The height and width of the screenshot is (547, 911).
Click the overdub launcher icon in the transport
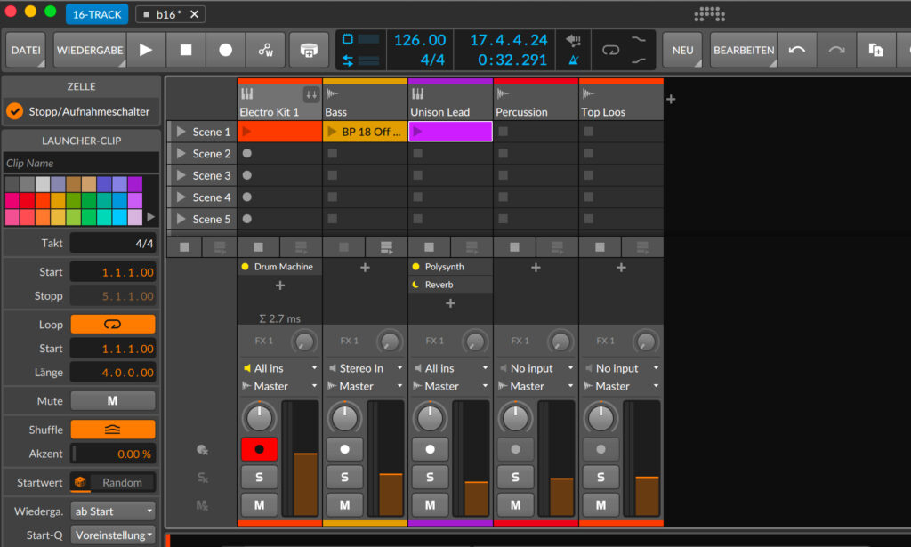click(x=309, y=50)
